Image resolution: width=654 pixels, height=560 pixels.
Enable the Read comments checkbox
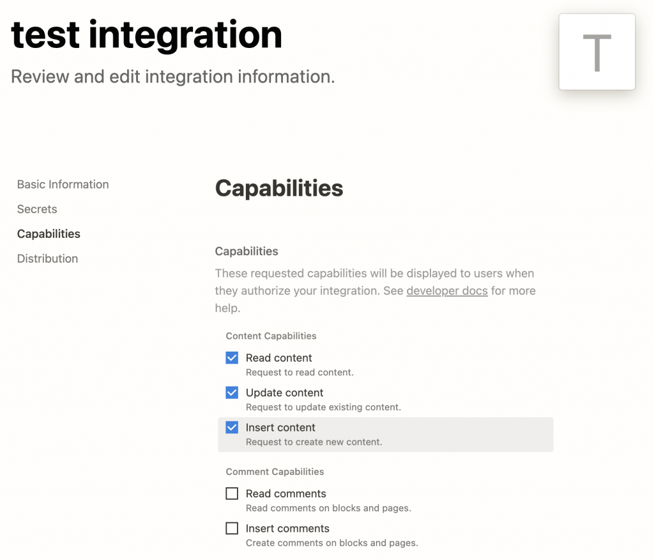pyautogui.click(x=232, y=494)
